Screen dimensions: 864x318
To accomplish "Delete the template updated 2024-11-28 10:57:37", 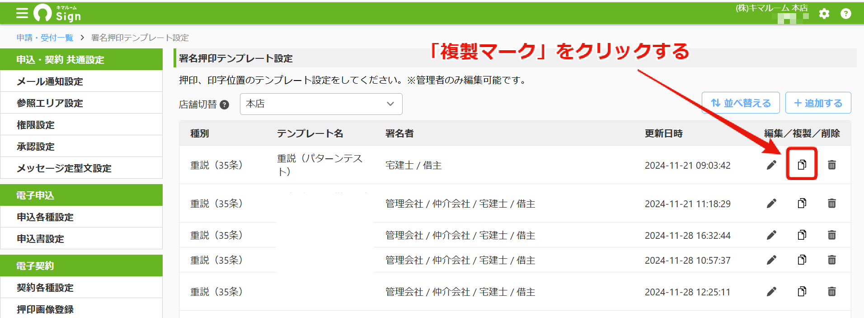I will coord(832,260).
